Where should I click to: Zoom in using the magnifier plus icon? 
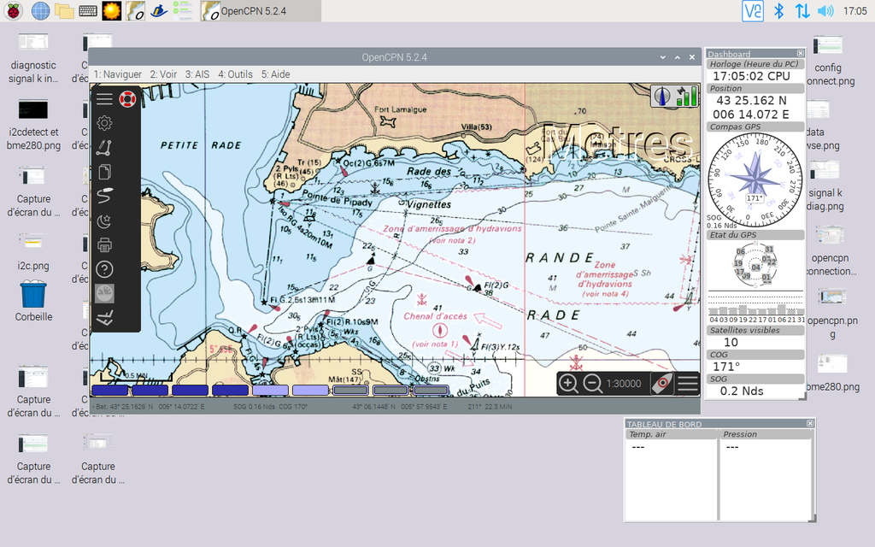(568, 384)
